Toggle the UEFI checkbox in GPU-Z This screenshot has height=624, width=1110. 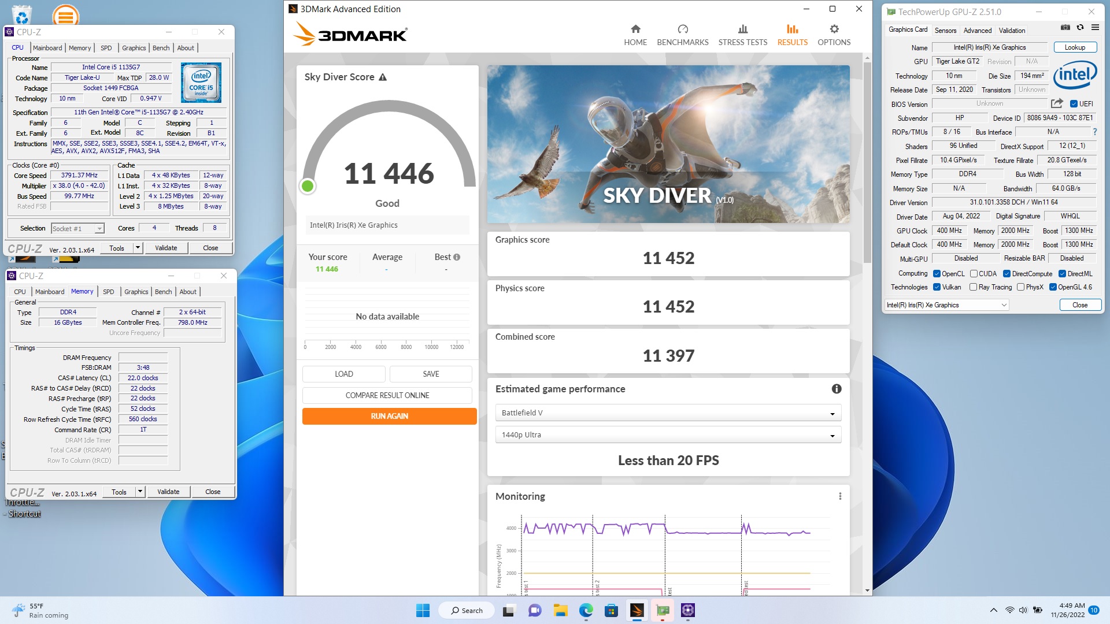coord(1074,104)
